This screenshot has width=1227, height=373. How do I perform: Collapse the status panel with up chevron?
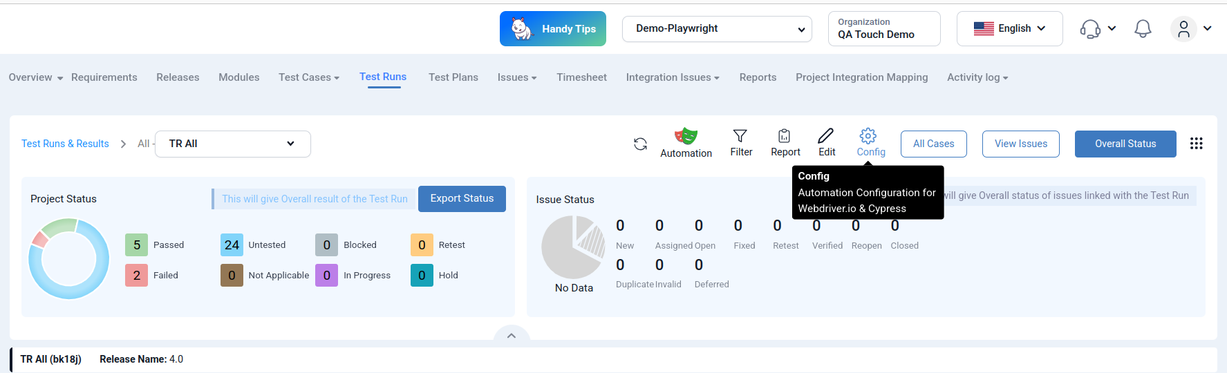point(512,336)
